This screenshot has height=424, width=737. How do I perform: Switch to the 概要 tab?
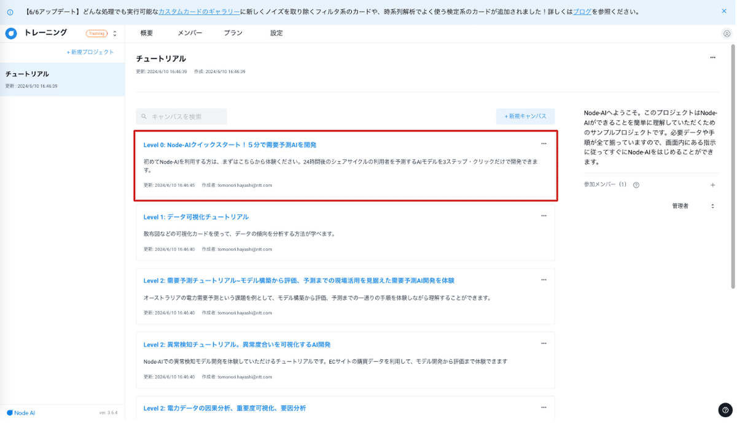tap(147, 33)
